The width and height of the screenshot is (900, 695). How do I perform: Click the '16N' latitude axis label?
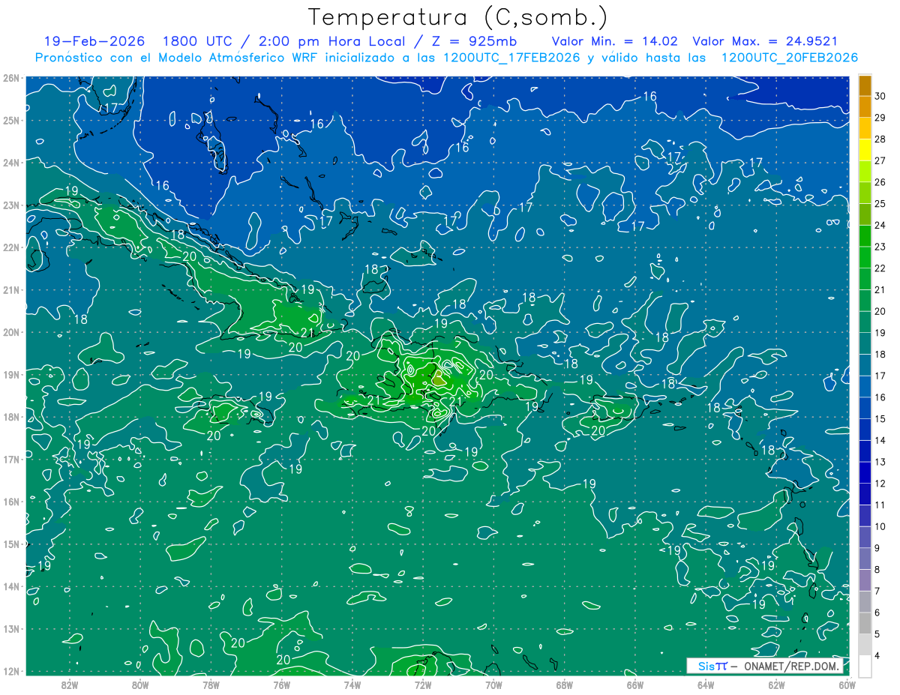click(x=11, y=502)
